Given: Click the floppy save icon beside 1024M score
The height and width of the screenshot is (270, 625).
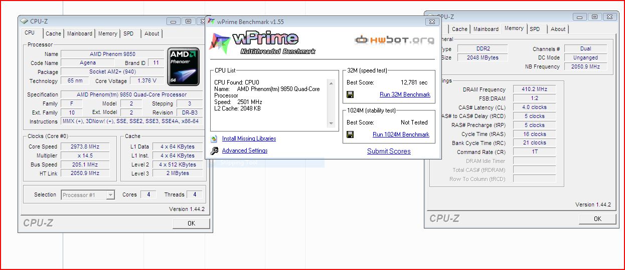Looking at the screenshot, I should coord(350,134).
